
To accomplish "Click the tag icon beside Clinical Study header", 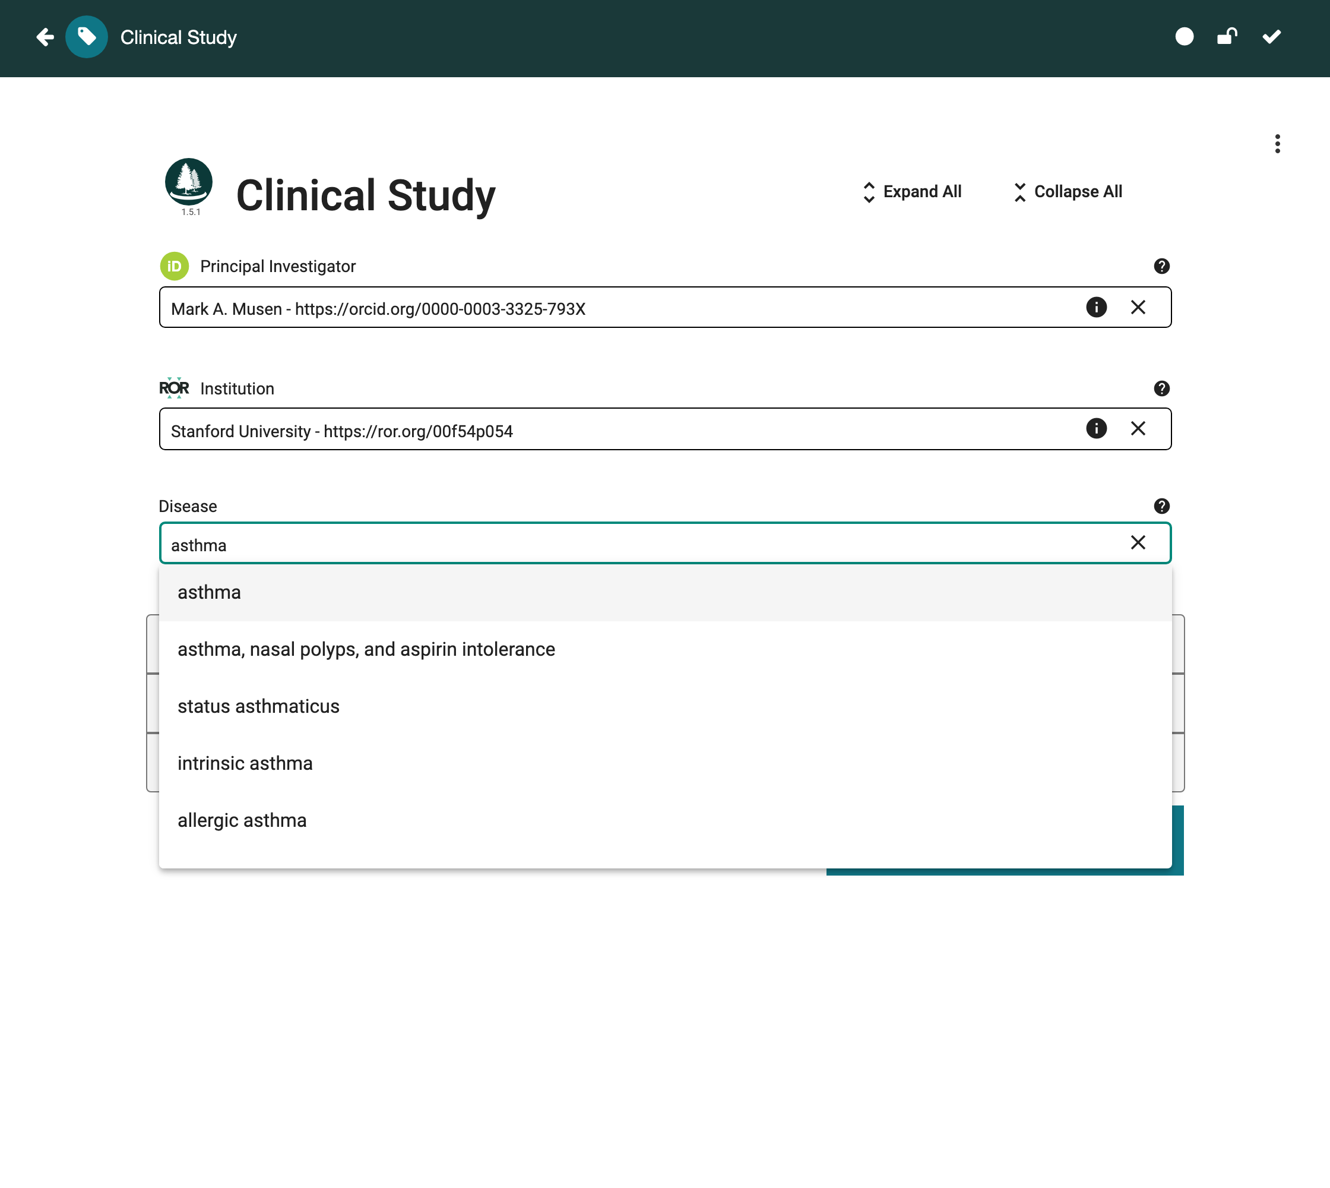I will tap(87, 37).
